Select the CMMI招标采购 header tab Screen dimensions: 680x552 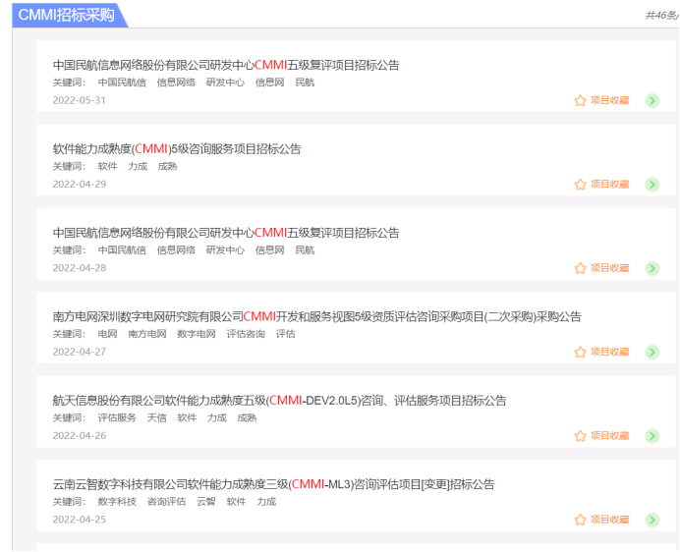70,15
